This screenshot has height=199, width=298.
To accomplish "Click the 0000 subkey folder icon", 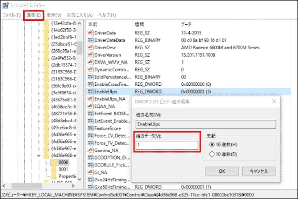I will (x=54, y=162).
